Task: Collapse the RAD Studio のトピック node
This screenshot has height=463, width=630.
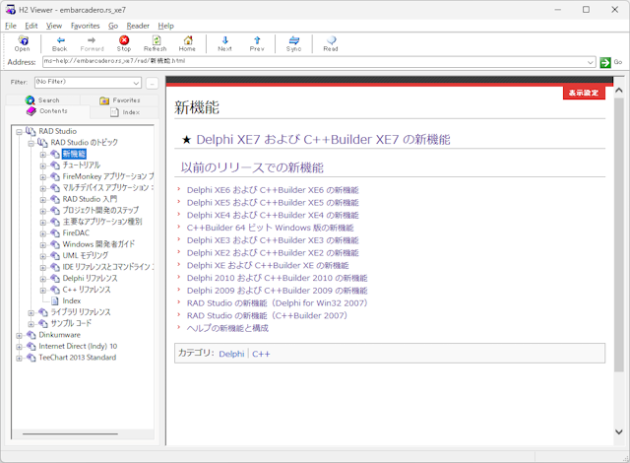Action: pyautogui.click(x=31, y=143)
